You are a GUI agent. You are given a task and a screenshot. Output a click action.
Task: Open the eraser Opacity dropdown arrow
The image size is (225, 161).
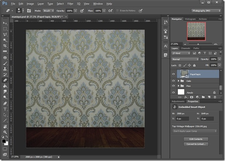[x=75, y=11]
